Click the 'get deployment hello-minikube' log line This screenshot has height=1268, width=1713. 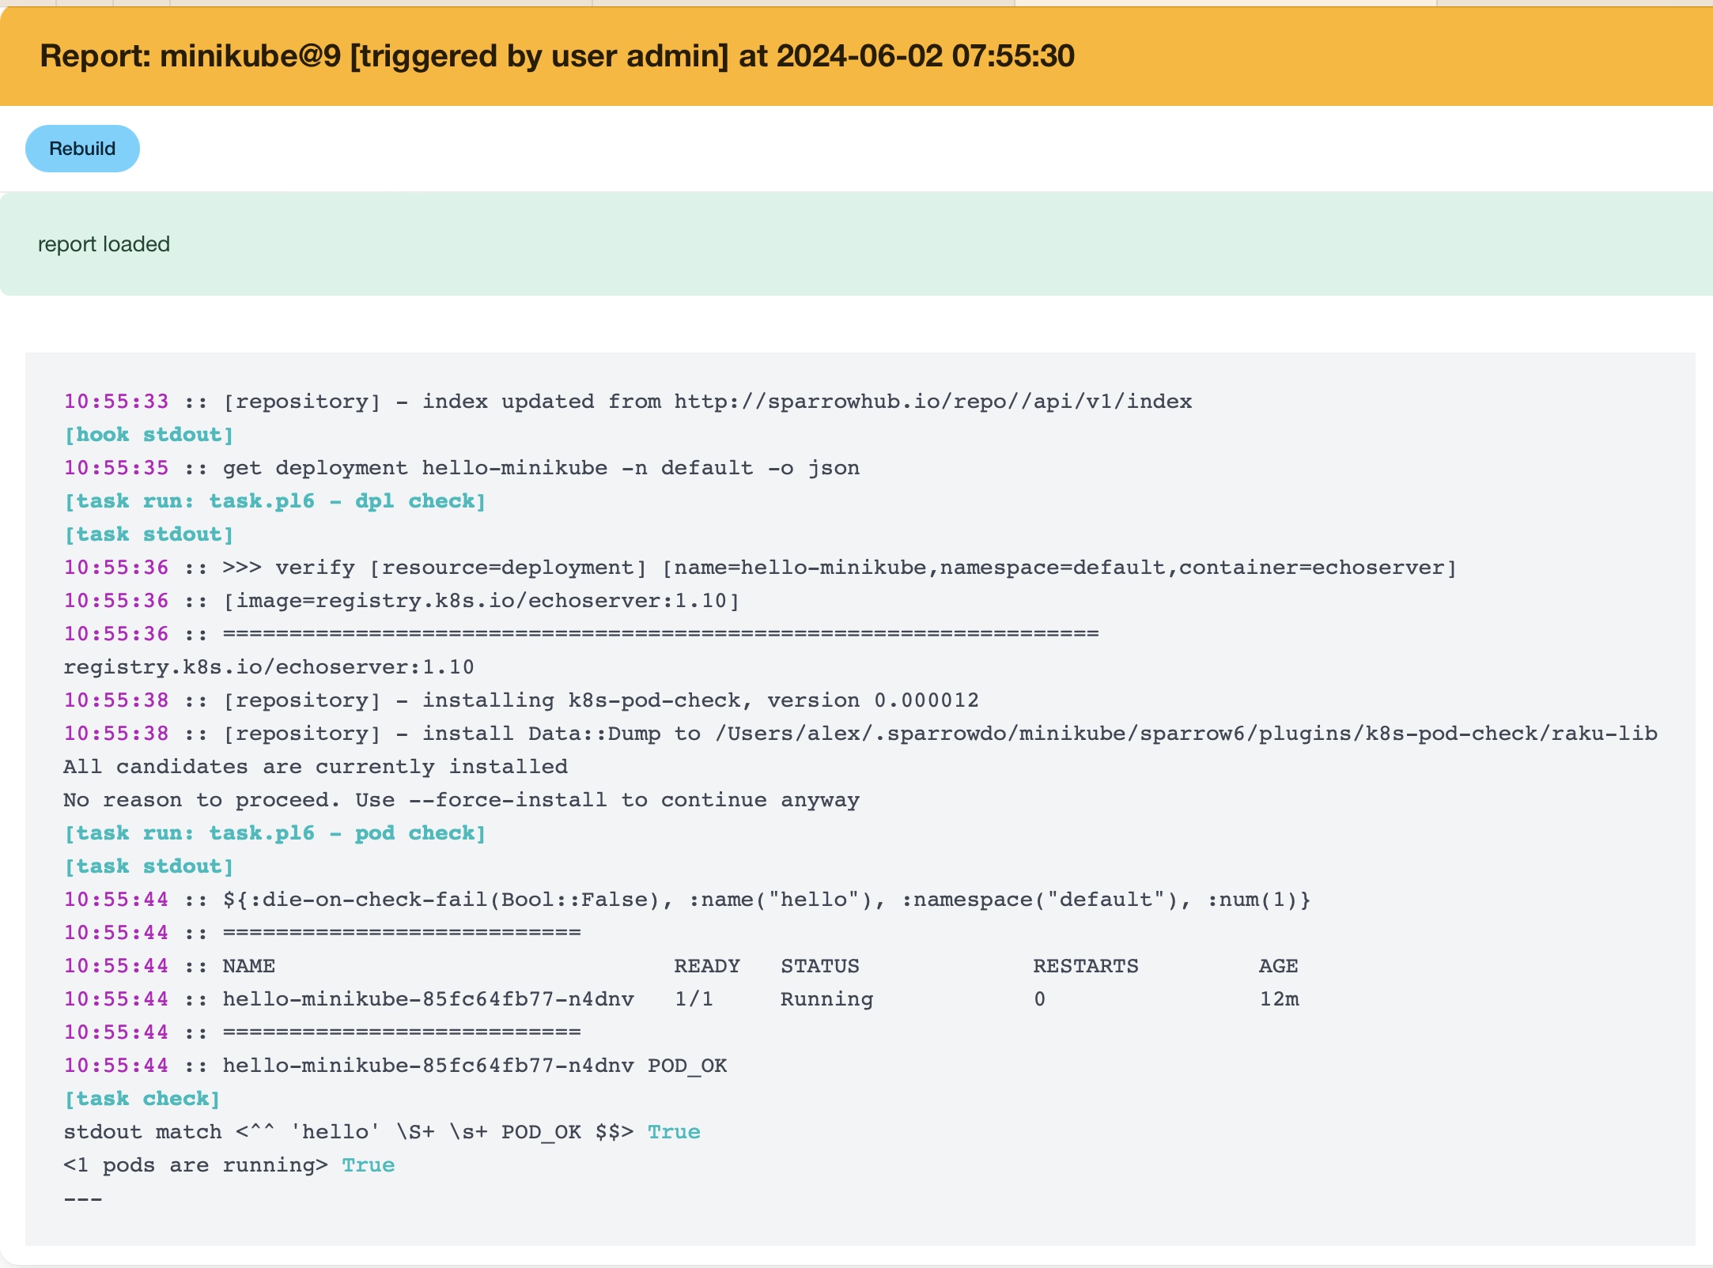coord(540,468)
